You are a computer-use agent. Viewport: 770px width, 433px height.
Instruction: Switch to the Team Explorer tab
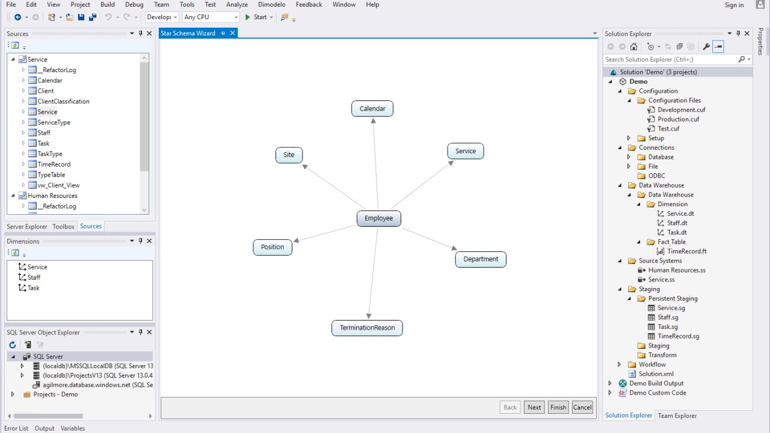pyautogui.click(x=677, y=416)
